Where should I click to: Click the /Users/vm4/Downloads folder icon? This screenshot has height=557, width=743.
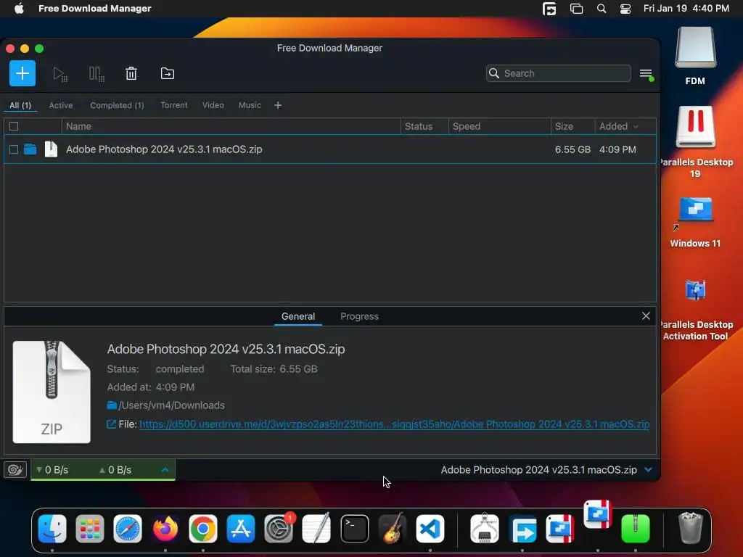[x=112, y=405]
